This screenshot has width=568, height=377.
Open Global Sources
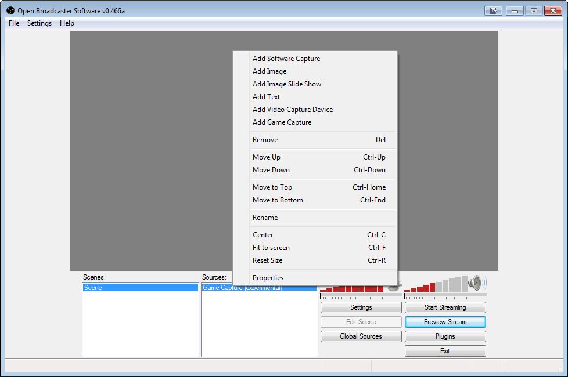(361, 336)
